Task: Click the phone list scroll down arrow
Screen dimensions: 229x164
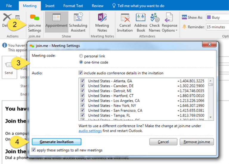Action: pos(211,117)
